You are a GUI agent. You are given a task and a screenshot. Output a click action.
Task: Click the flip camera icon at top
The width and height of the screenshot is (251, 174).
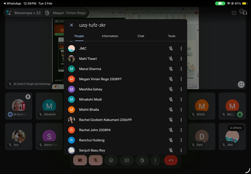click(x=234, y=13)
